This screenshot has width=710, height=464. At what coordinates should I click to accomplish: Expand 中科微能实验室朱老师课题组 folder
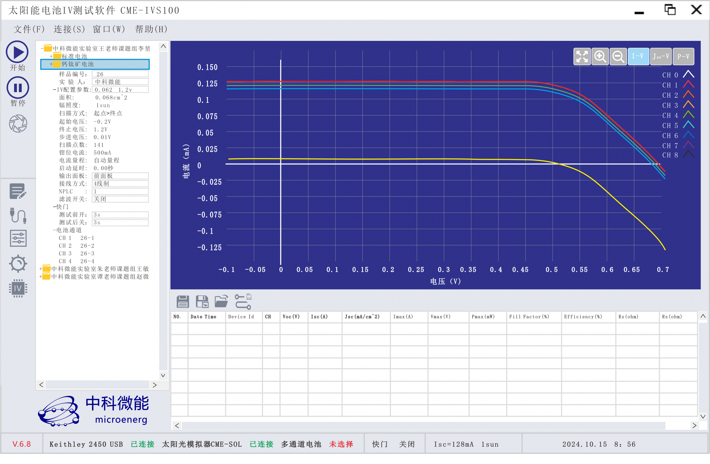click(x=41, y=269)
